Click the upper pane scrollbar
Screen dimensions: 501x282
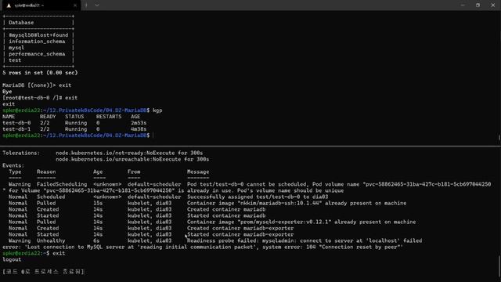(499, 138)
